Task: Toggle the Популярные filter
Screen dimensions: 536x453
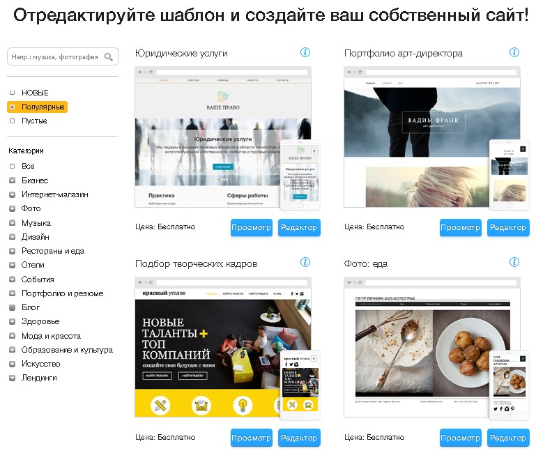Action: (37, 107)
